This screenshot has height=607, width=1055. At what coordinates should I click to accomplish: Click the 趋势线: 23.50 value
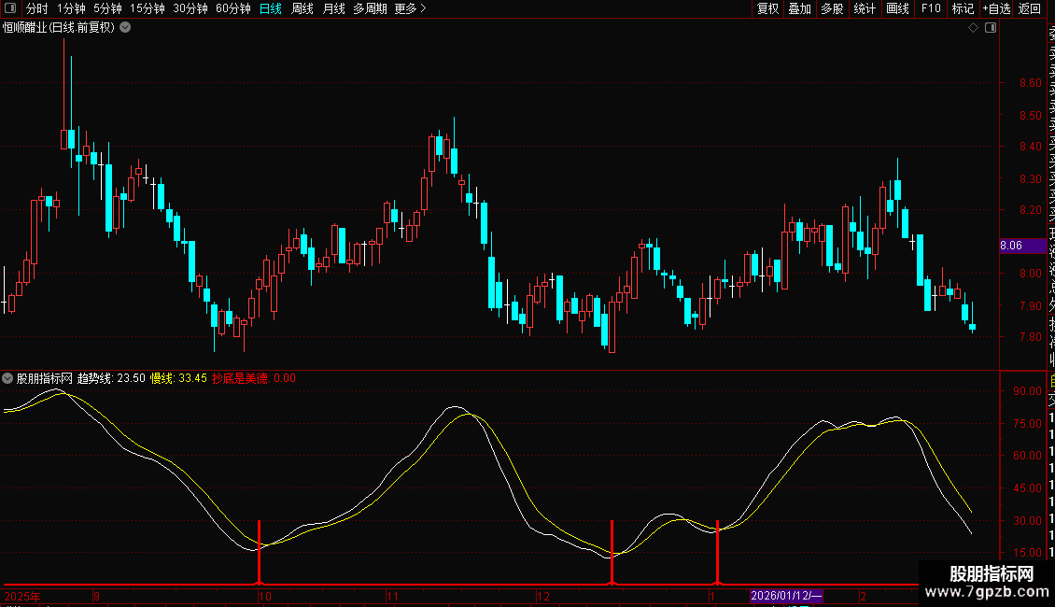pyautogui.click(x=111, y=378)
